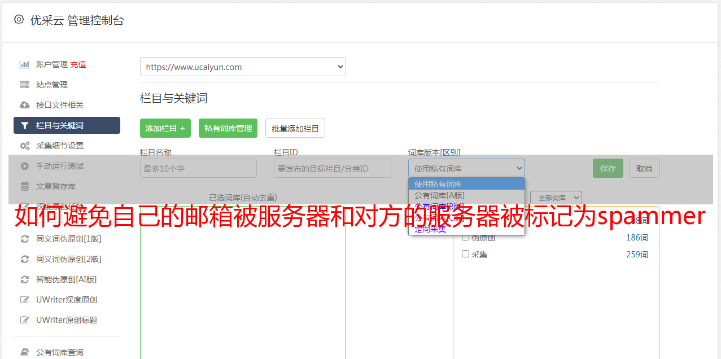Click the 186词 count
721x359 pixels.
[x=637, y=238]
